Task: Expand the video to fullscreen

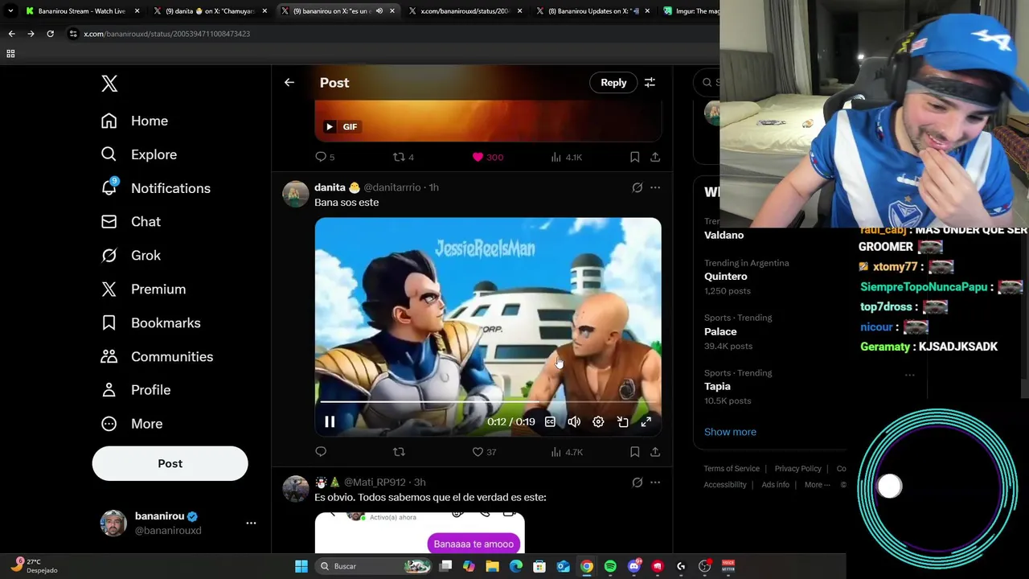Action: pyautogui.click(x=646, y=422)
